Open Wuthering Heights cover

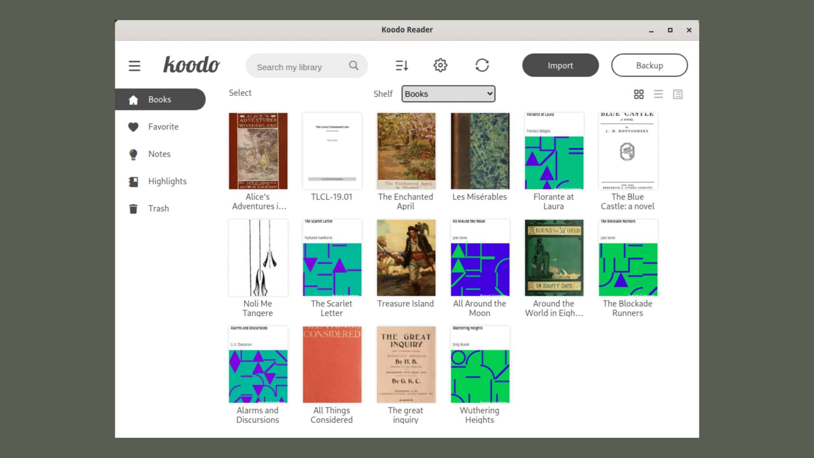click(480, 365)
